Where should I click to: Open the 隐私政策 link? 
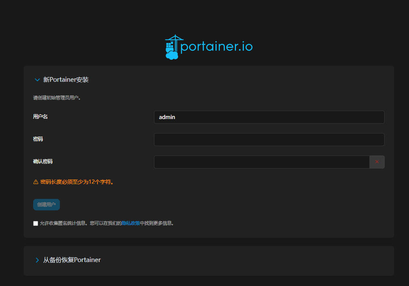pyautogui.click(x=131, y=223)
